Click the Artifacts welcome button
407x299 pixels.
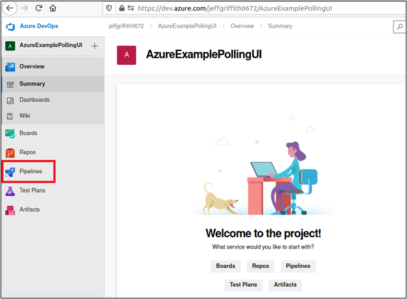285,285
